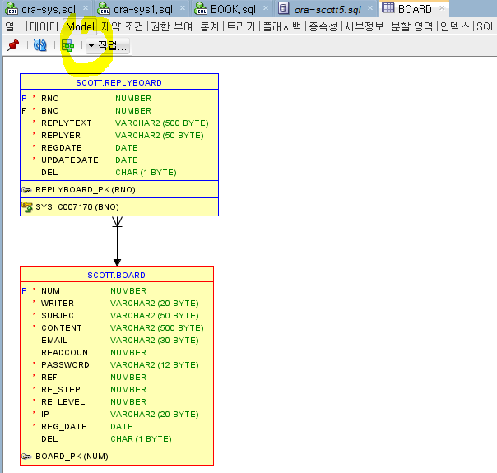Select the SCOTT.BOARD table header
The image size is (497, 473).
tap(117, 275)
